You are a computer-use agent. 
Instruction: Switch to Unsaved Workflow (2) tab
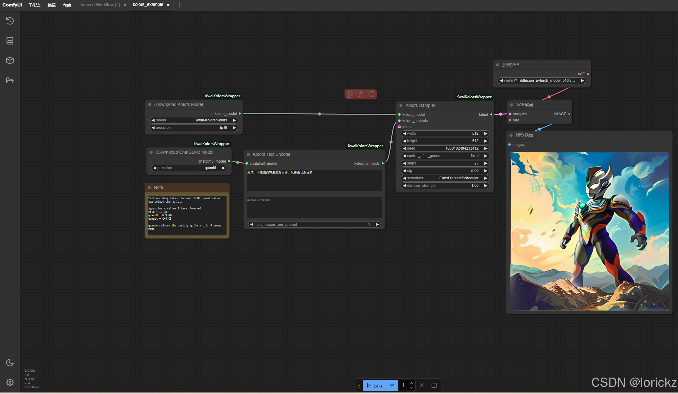click(x=99, y=5)
